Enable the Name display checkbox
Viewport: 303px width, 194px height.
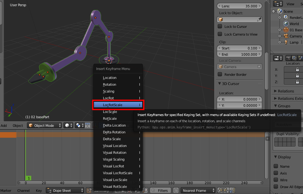[276, 166]
